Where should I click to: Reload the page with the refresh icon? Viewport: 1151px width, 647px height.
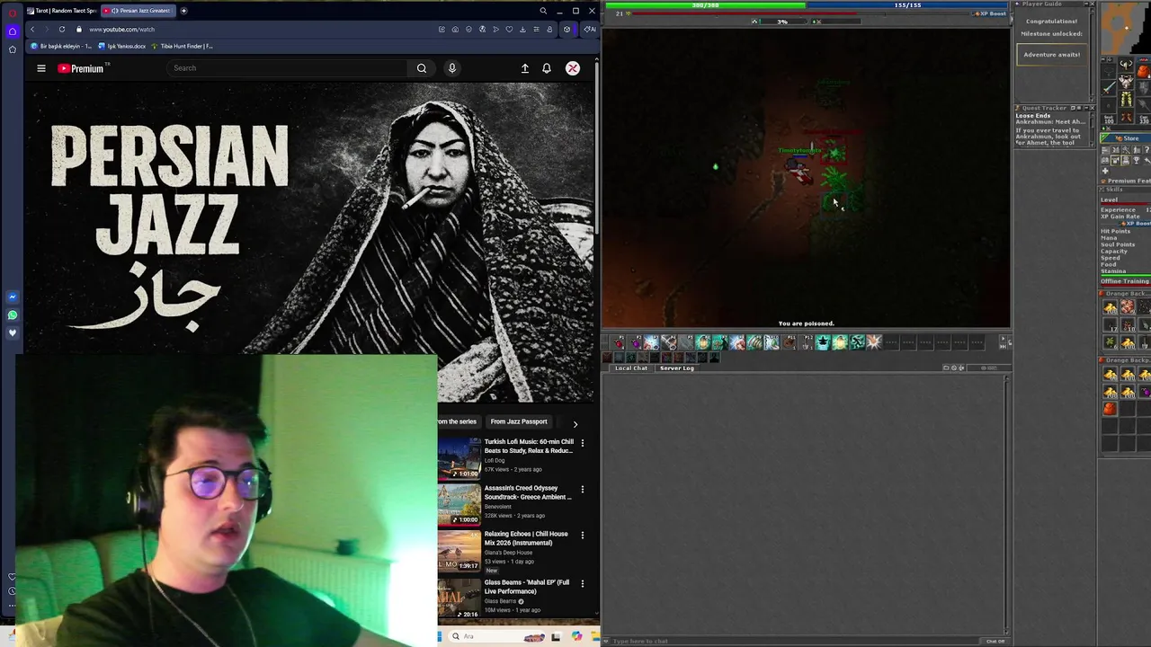click(x=62, y=29)
